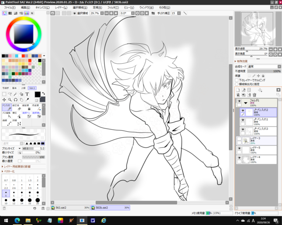Adjust the ブラシ濃度 density slider
The image size is (282, 225).
(x=33, y=157)
